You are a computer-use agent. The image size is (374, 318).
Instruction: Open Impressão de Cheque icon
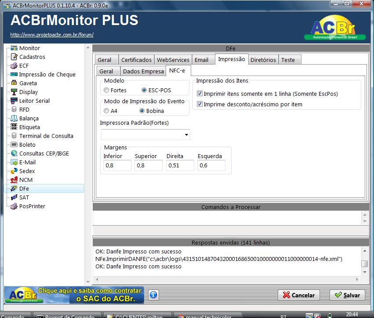pyautogui.click(x=14, y=74)
